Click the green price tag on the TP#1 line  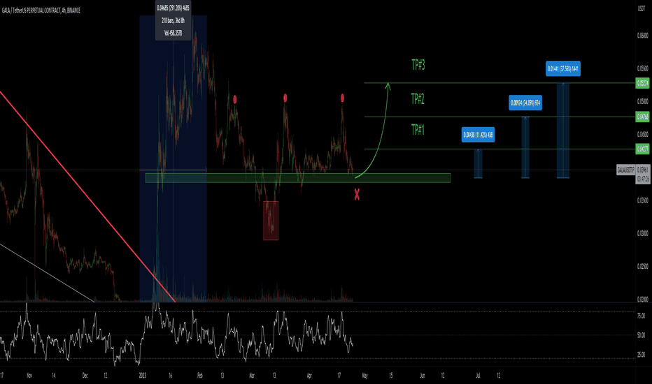coord(642,149)
